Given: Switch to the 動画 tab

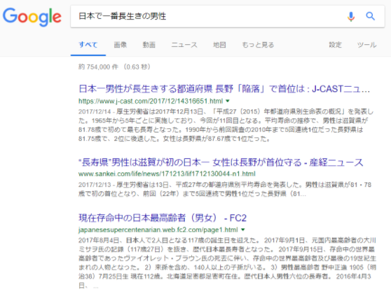Looking at the screenshot, I should point(149,45).
